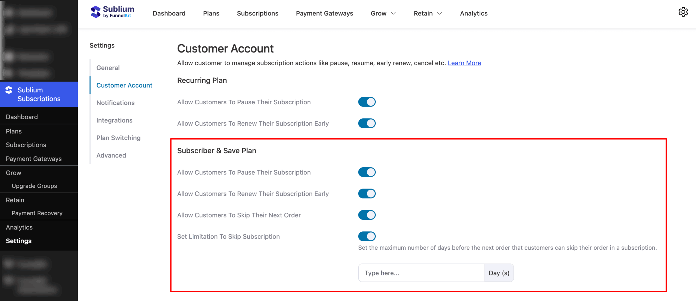Turn off Set Limitation To Skip Subscription
Screen dimensions: 696x301
(367, 236)
